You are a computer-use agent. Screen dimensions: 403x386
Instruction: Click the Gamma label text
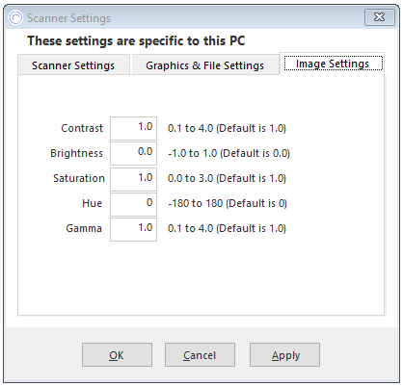click(x=84, y=228)
